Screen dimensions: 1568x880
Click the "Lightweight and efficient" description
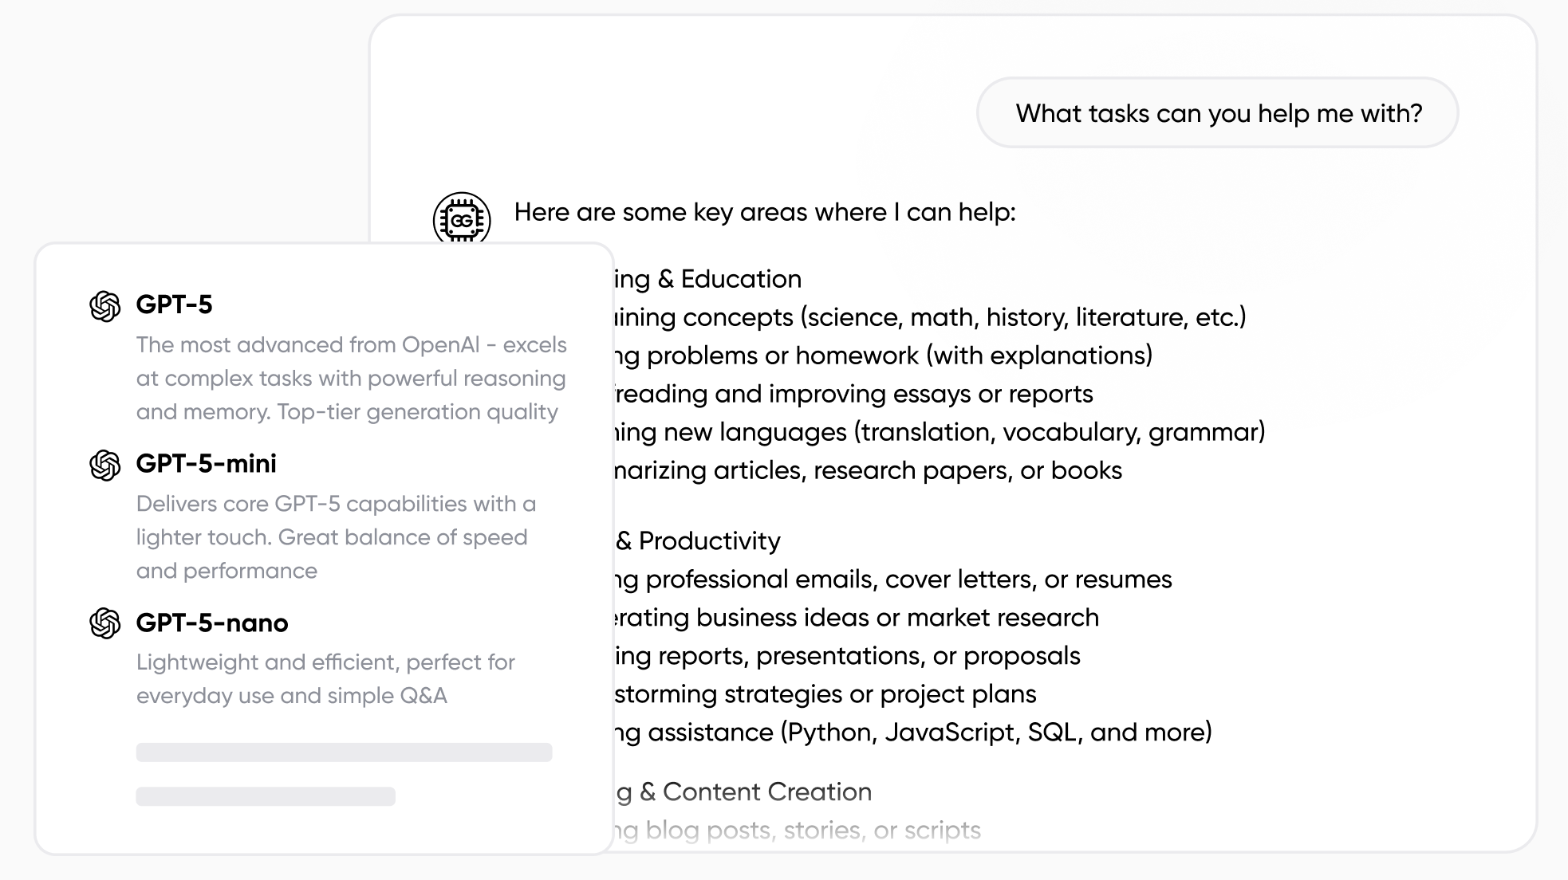325,678
